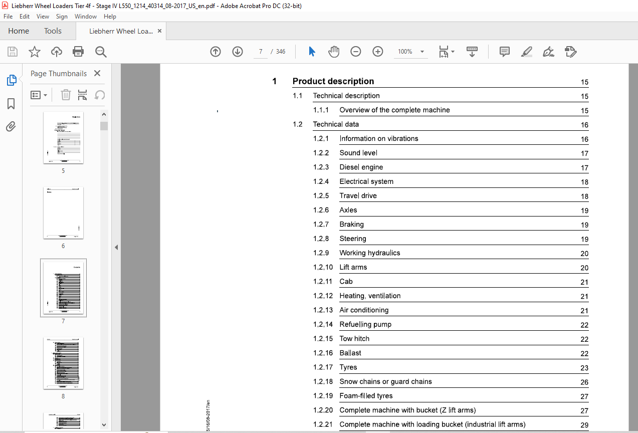Close the Page Thumbnails panel
This screenshot has width=638, height=433.
(x=97, y=73)
